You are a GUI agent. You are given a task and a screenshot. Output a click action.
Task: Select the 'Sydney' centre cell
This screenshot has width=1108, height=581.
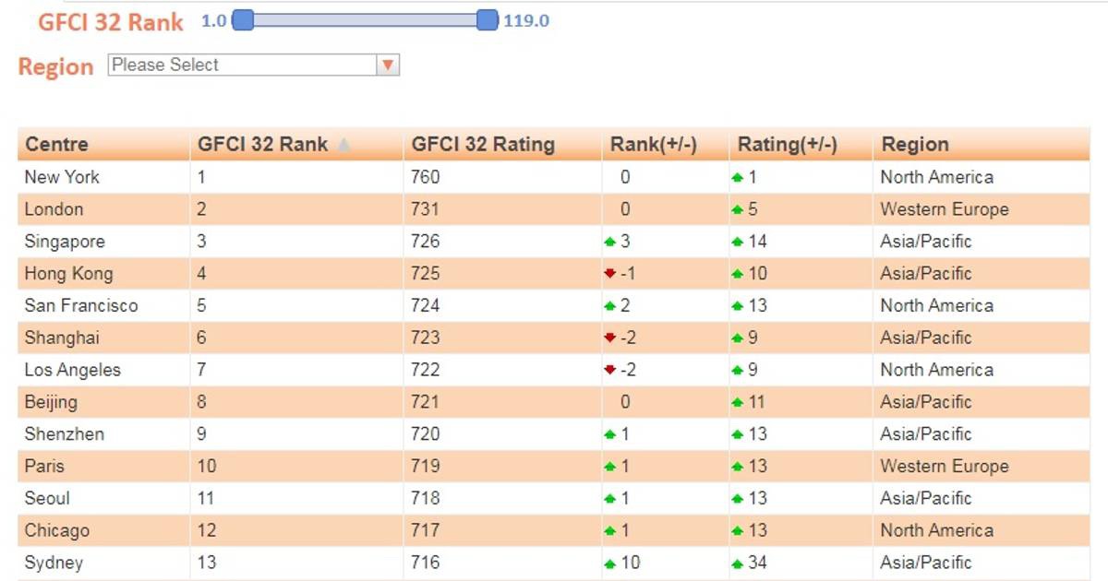(103, 563)
